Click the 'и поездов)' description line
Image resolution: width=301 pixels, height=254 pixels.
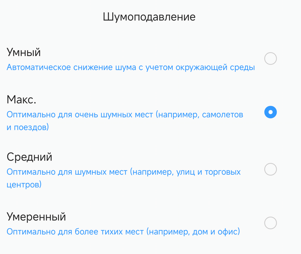tap(28, 128)
